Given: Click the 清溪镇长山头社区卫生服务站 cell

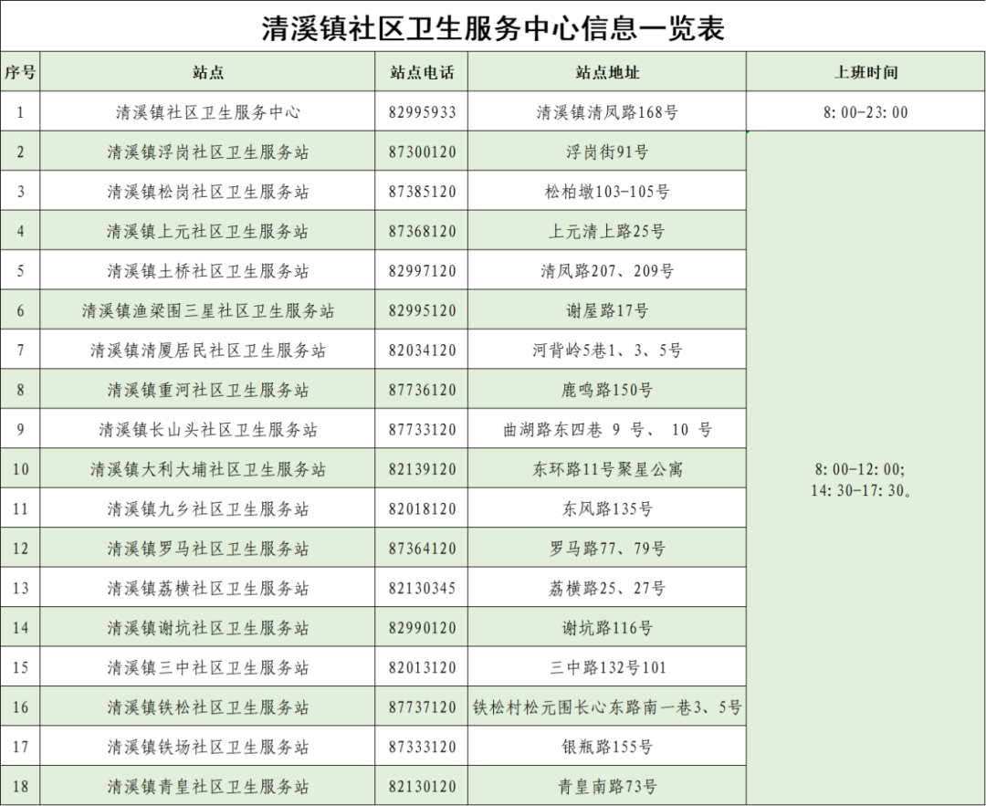Looking at the screenshot, I should click(208, 429).
